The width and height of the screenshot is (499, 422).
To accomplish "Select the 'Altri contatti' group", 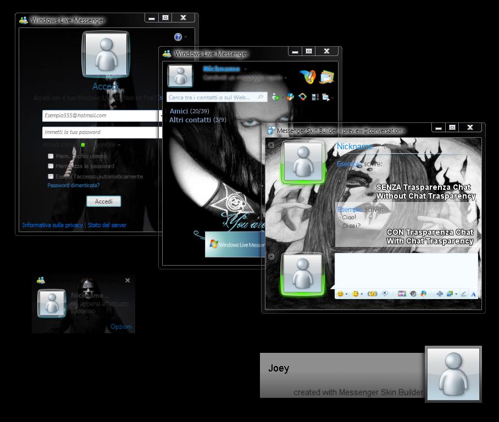I will [x=190, y=120].
